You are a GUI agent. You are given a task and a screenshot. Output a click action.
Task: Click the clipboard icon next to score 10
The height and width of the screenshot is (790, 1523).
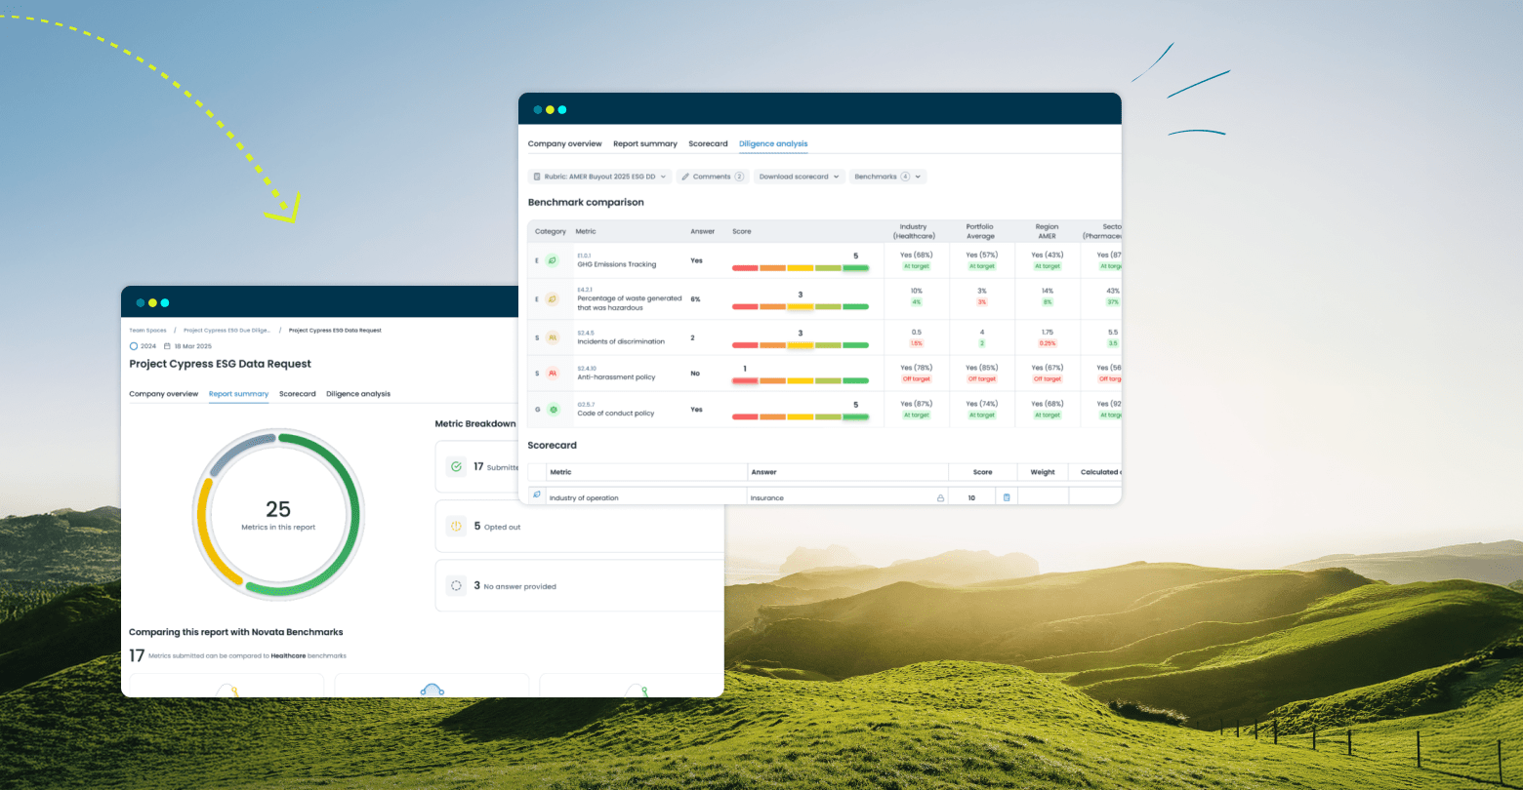point(1007,497)
